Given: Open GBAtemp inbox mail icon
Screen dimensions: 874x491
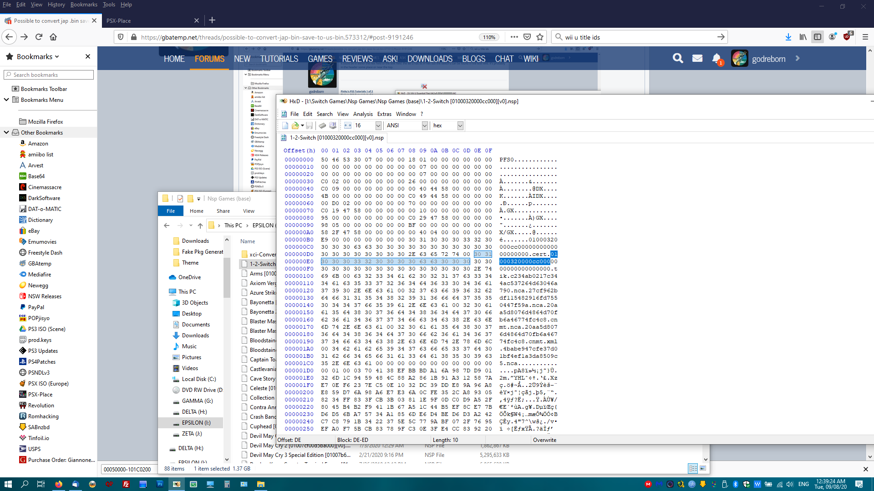Looking at the screenshot, I should point(697,58).
